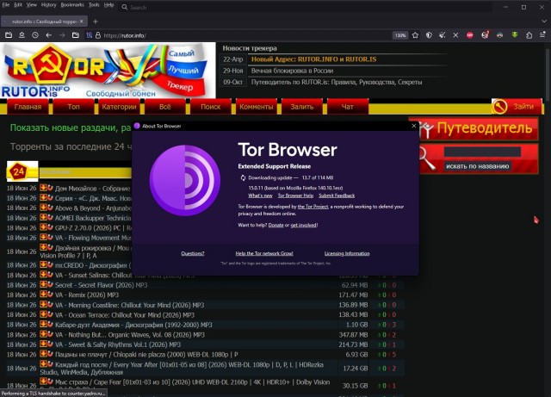
Task: Open What's new link in dialog
Action: click(260, 195)
